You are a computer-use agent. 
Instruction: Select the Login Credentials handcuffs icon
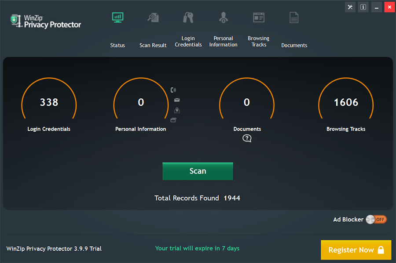coord(188,17)
